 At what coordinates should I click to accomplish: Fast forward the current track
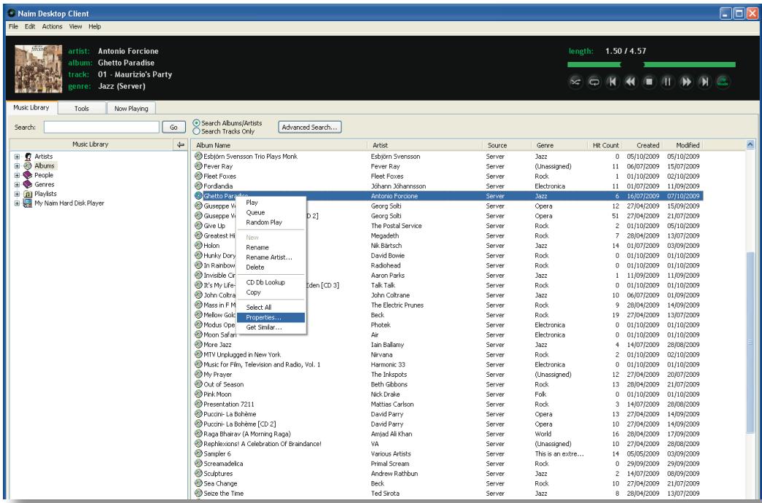685,82
